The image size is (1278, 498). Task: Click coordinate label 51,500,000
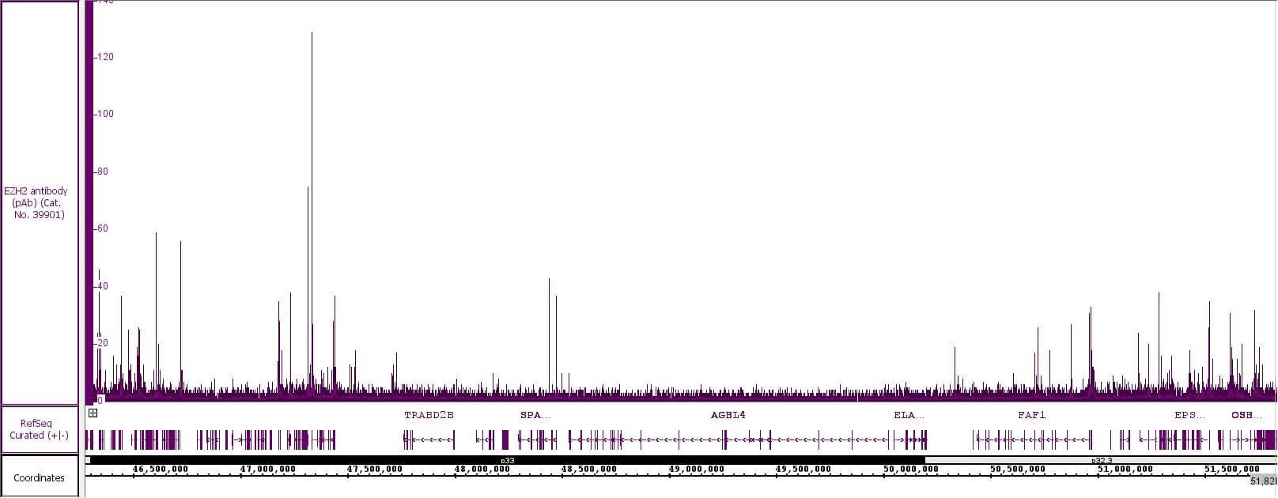(x=1232, y=469)
